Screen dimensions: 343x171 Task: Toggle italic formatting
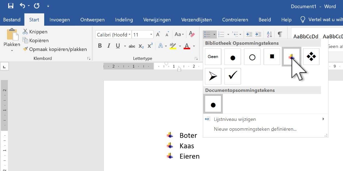(109, 46)
